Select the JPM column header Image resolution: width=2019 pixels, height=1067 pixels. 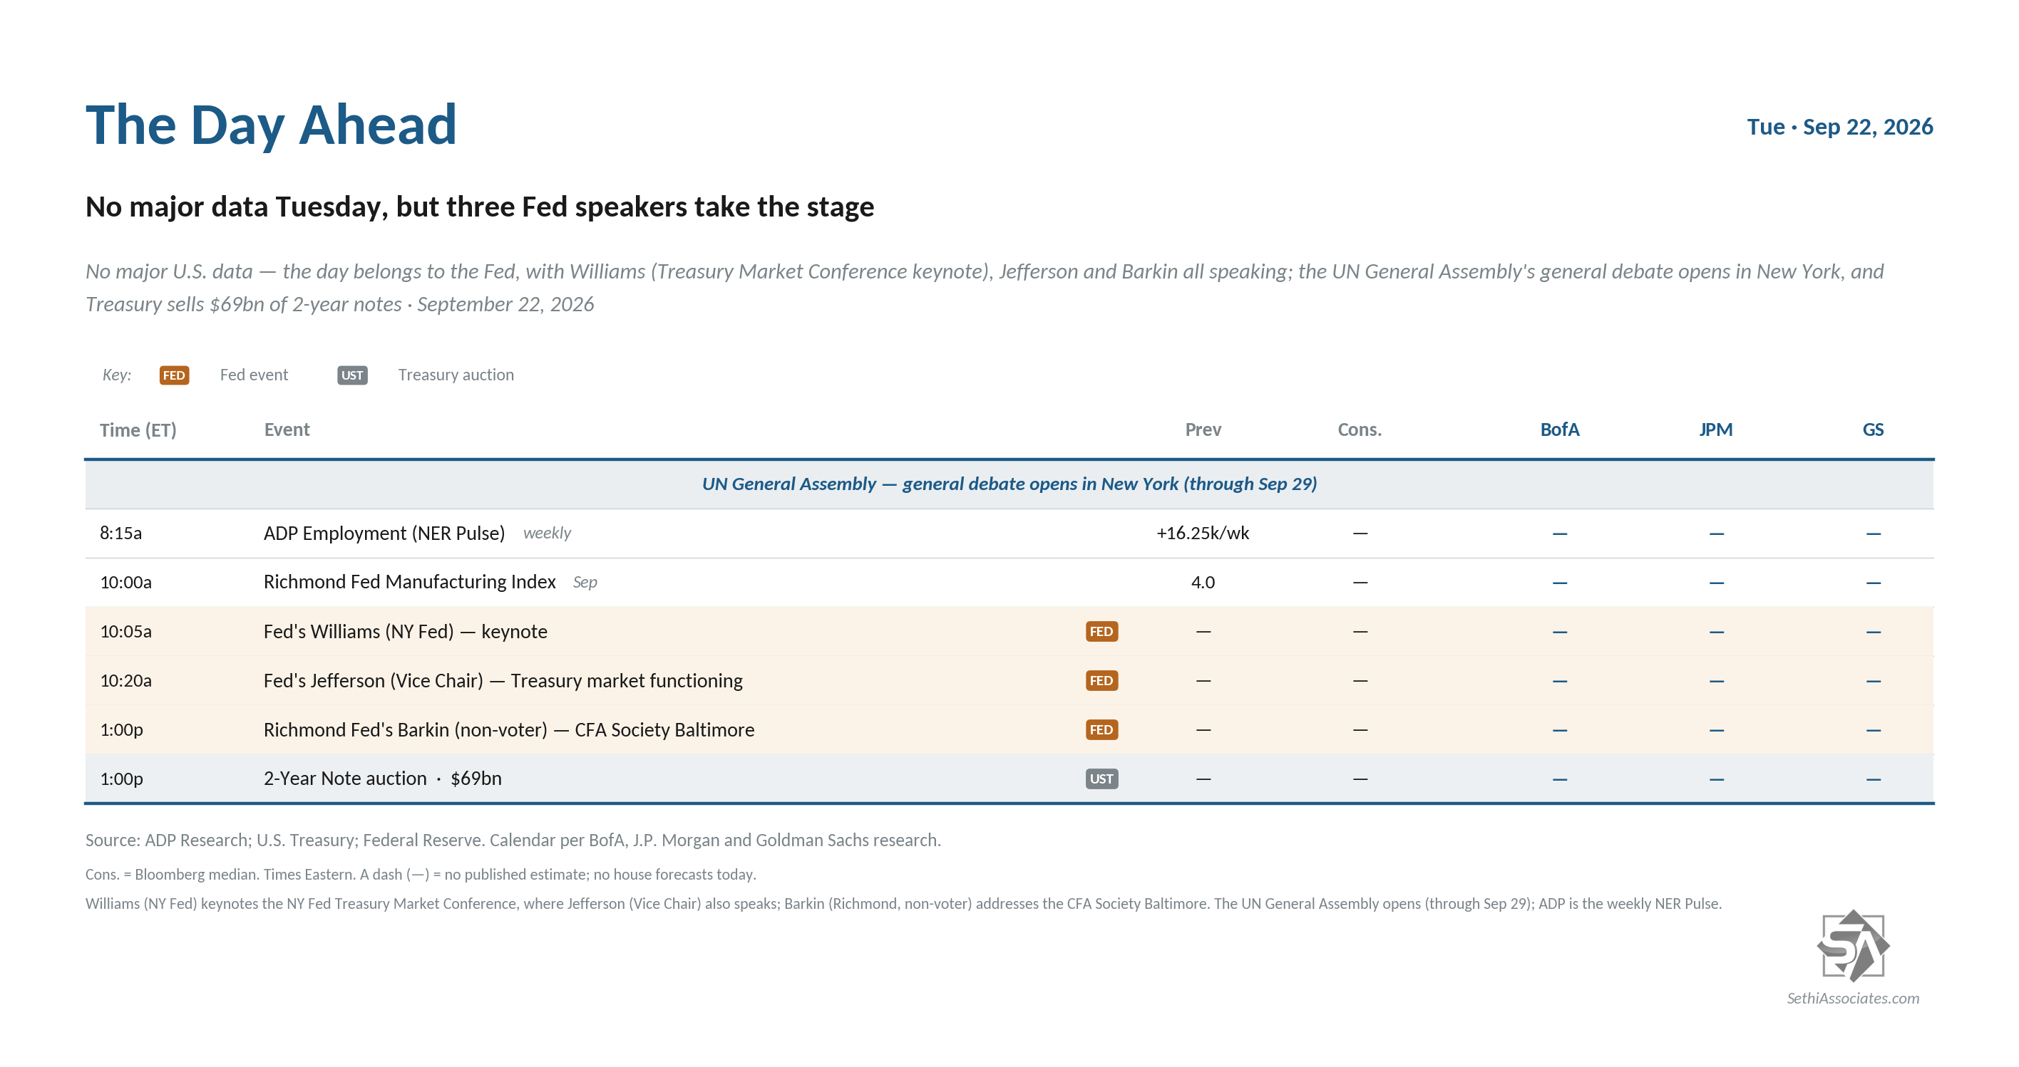coord(1716,429)
